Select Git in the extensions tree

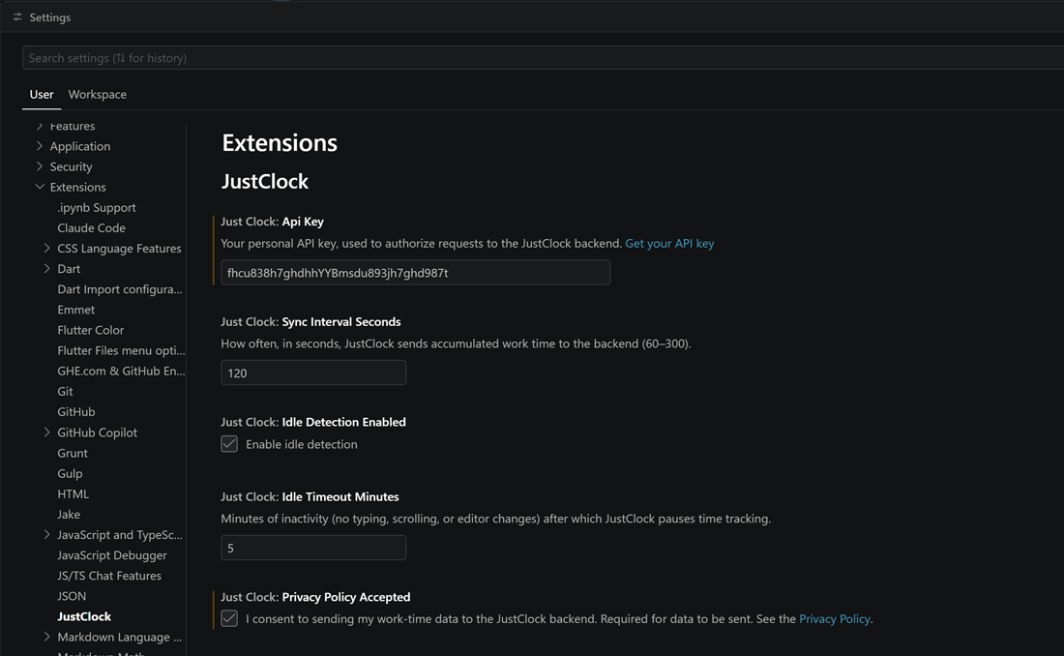pyautogui.click(x=65, y=391)
